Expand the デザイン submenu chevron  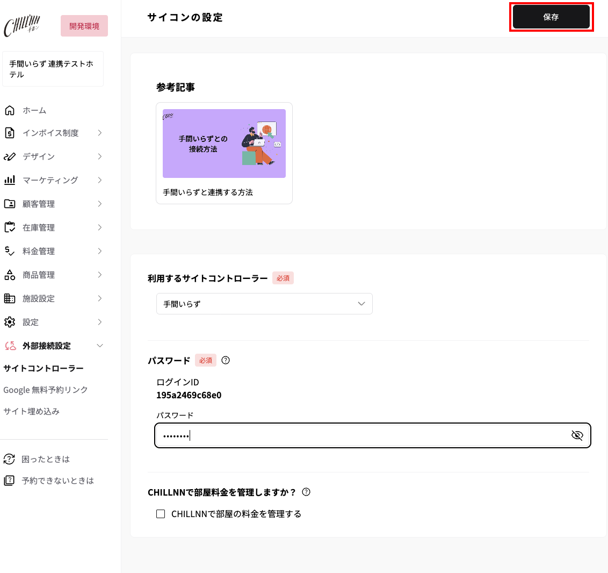click(100, 157)
